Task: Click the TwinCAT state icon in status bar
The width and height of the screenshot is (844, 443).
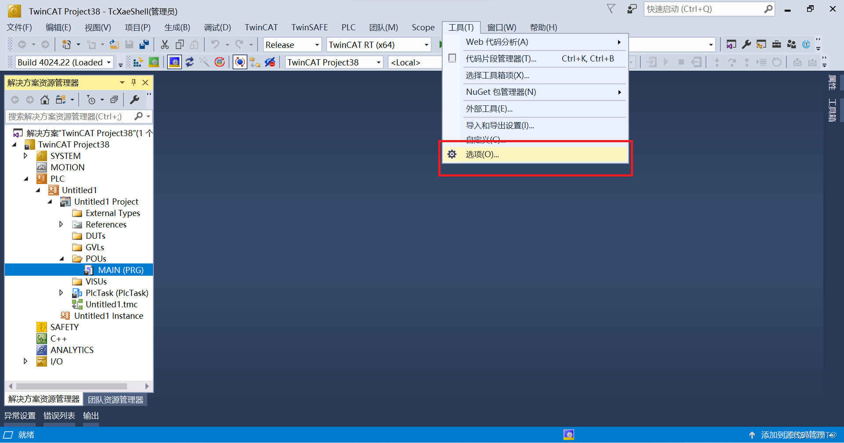Action: 569,435
